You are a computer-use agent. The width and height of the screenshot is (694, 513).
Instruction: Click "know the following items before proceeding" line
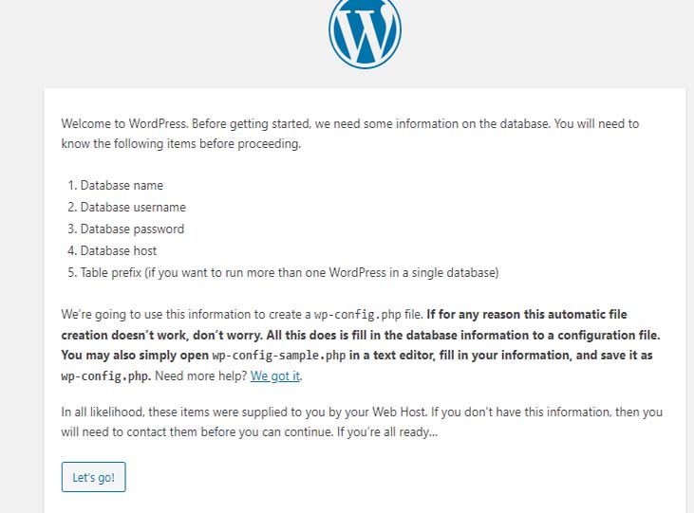[181, 144]
